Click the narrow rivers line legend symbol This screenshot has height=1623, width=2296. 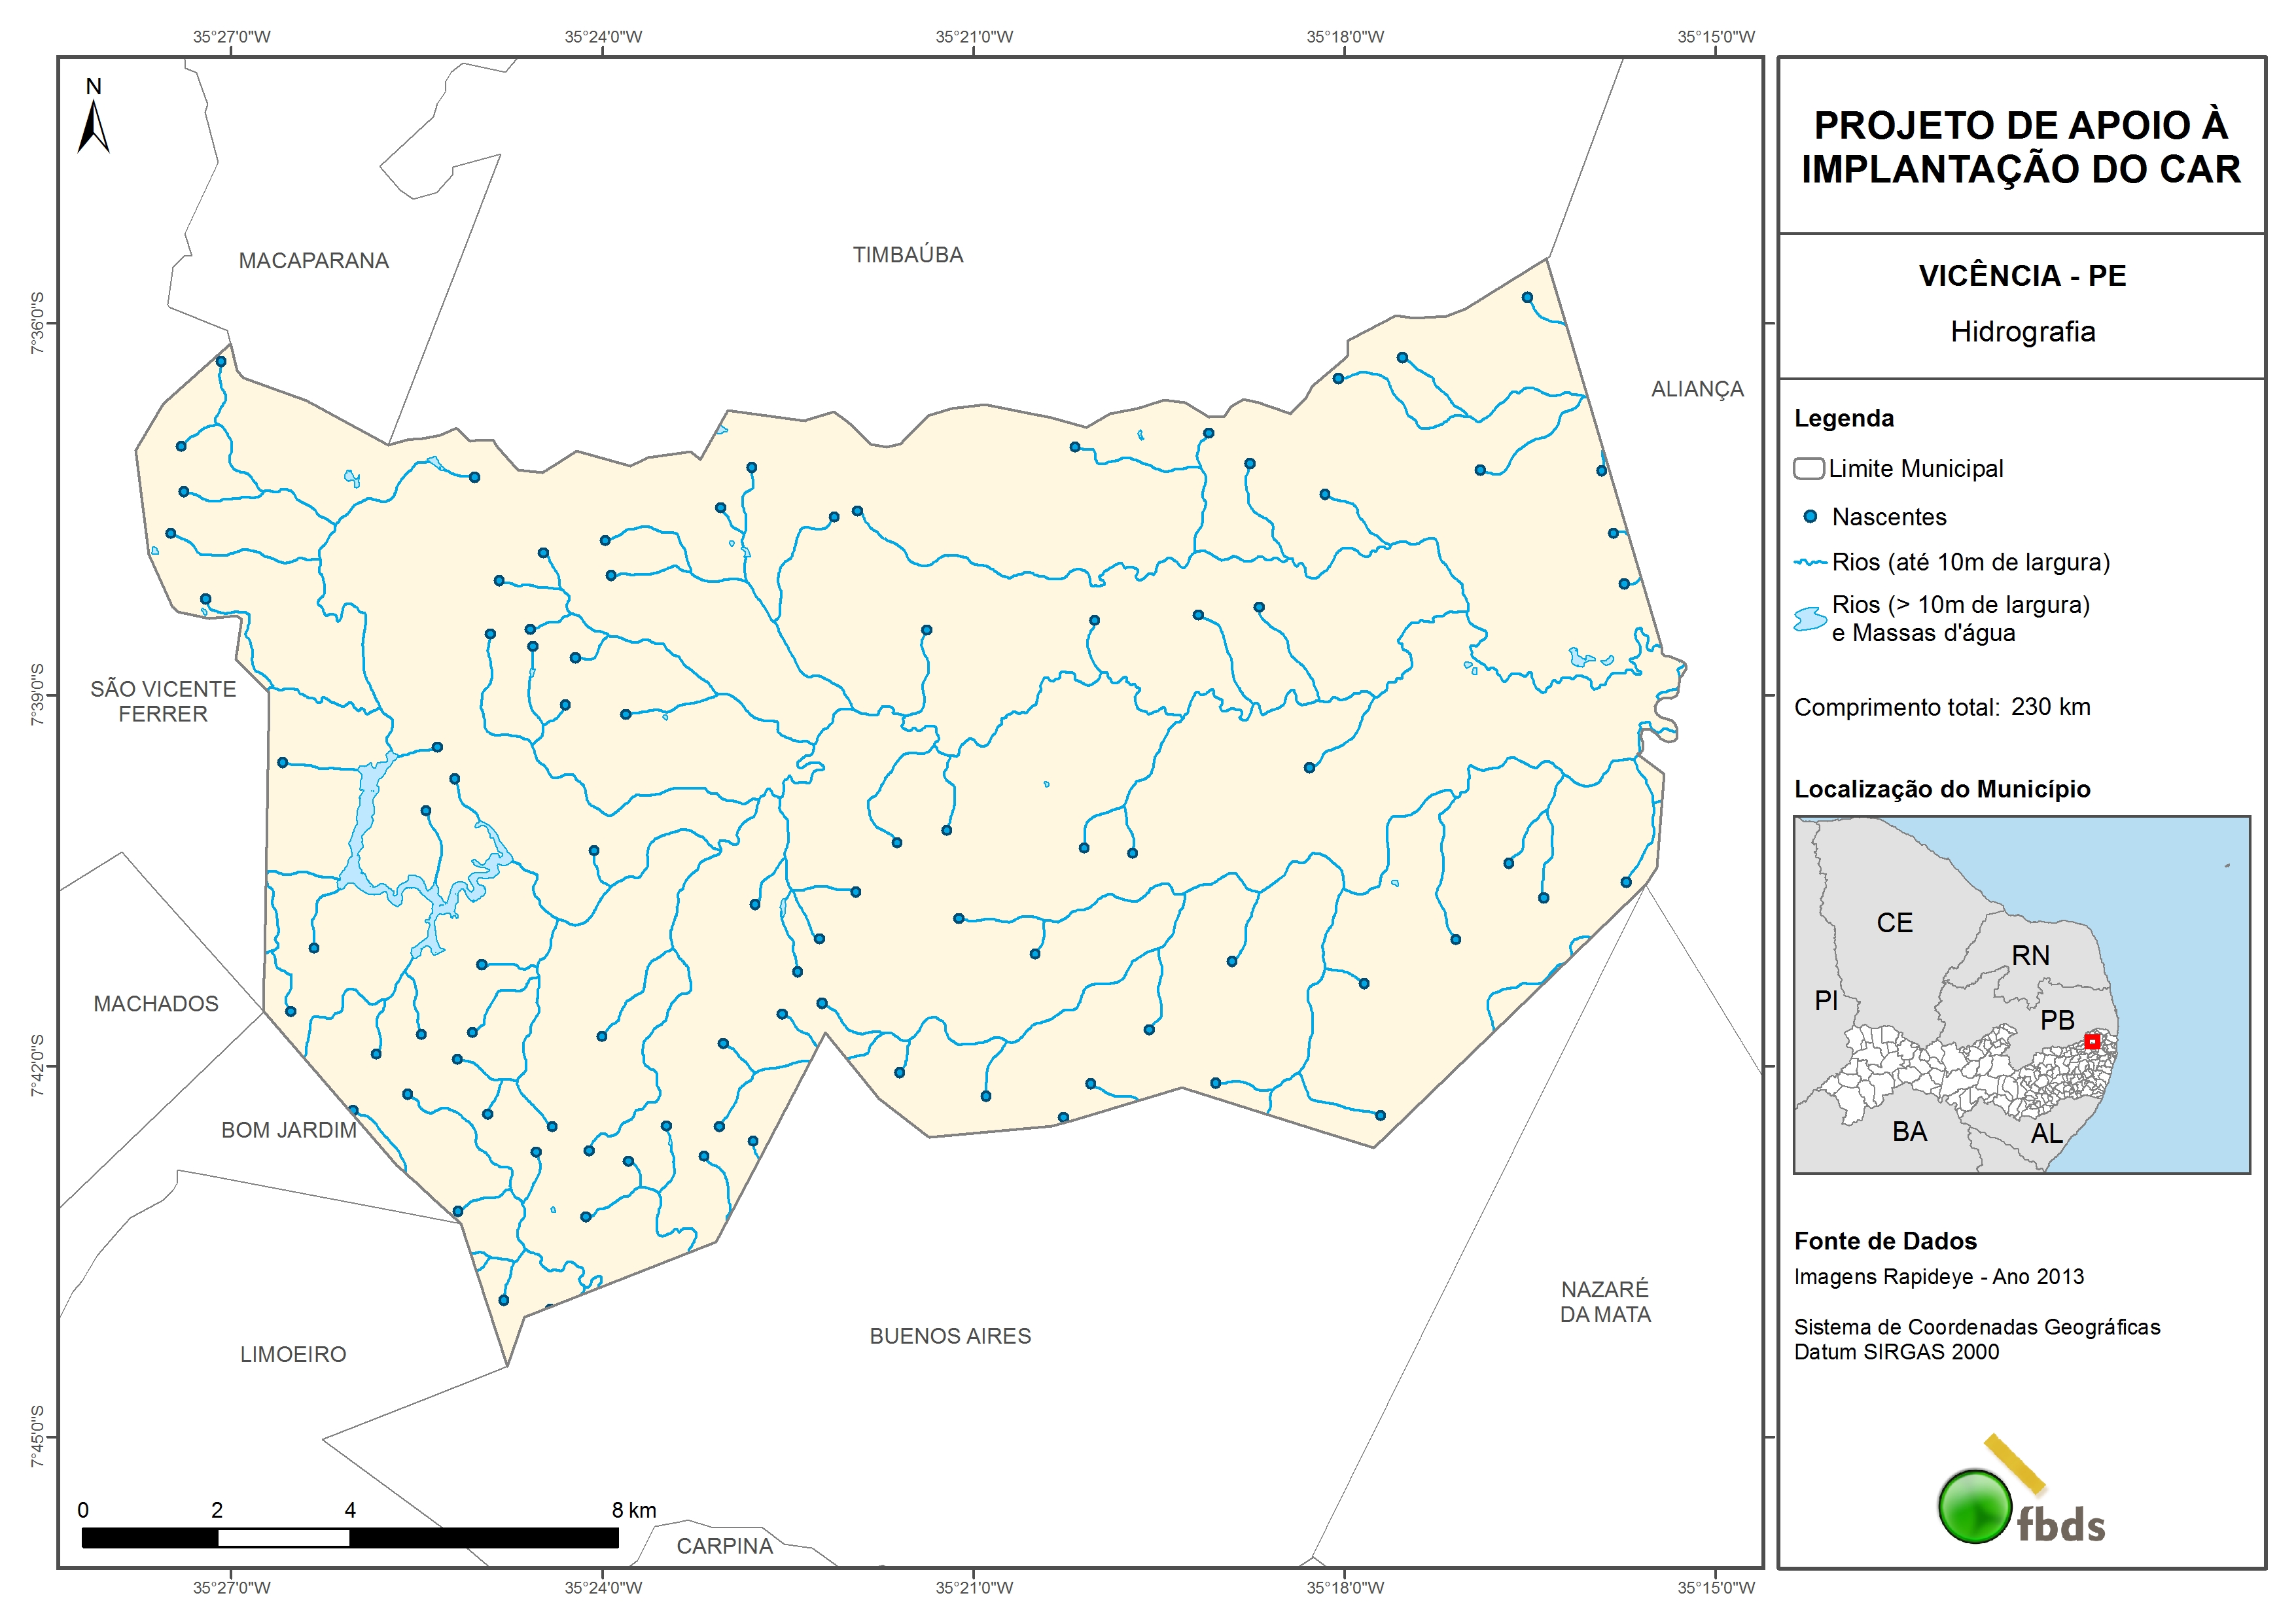point(1810,563)
